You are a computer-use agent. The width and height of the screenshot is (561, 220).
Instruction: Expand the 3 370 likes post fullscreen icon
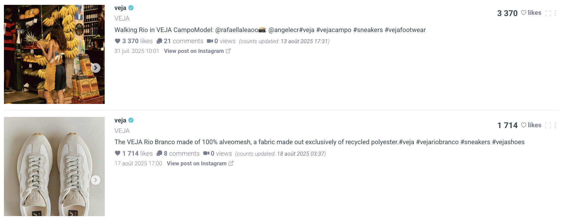548,13
